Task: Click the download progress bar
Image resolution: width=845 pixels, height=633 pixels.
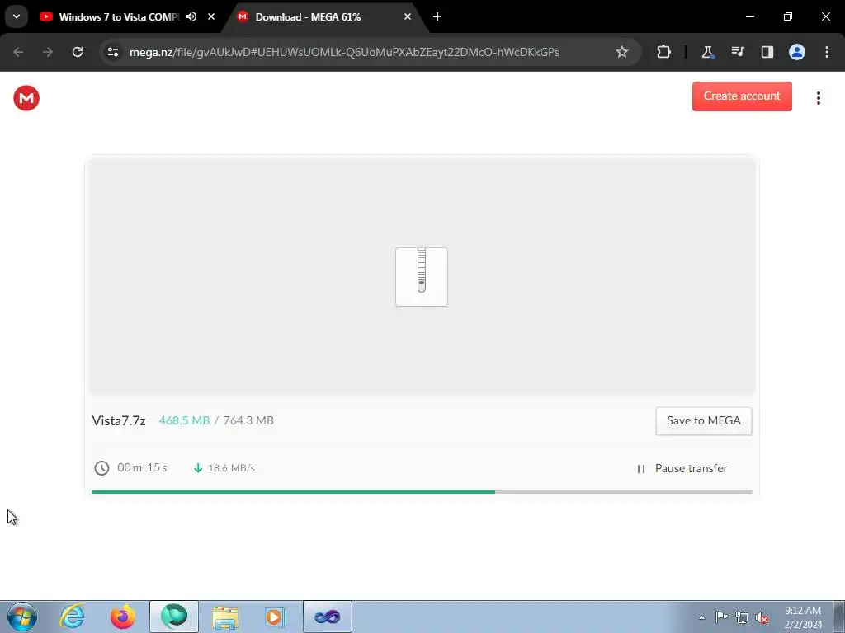Action: point(422,492)
